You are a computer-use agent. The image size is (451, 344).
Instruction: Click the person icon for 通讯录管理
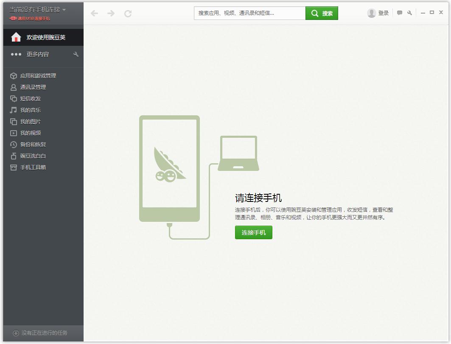click(14, 87)
